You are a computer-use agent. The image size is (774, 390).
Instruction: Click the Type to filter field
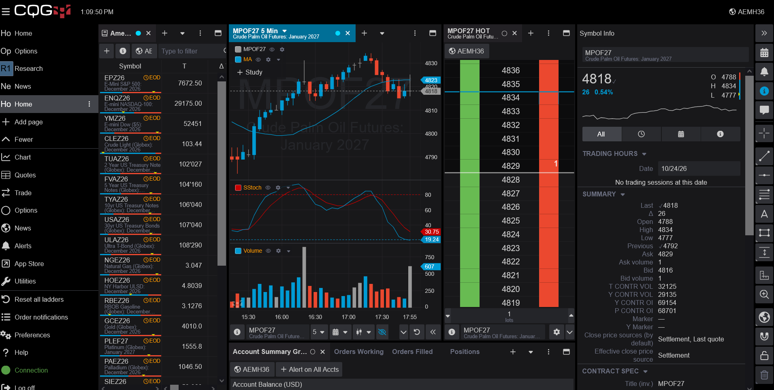pyautogui.click(x=192, y=51)
